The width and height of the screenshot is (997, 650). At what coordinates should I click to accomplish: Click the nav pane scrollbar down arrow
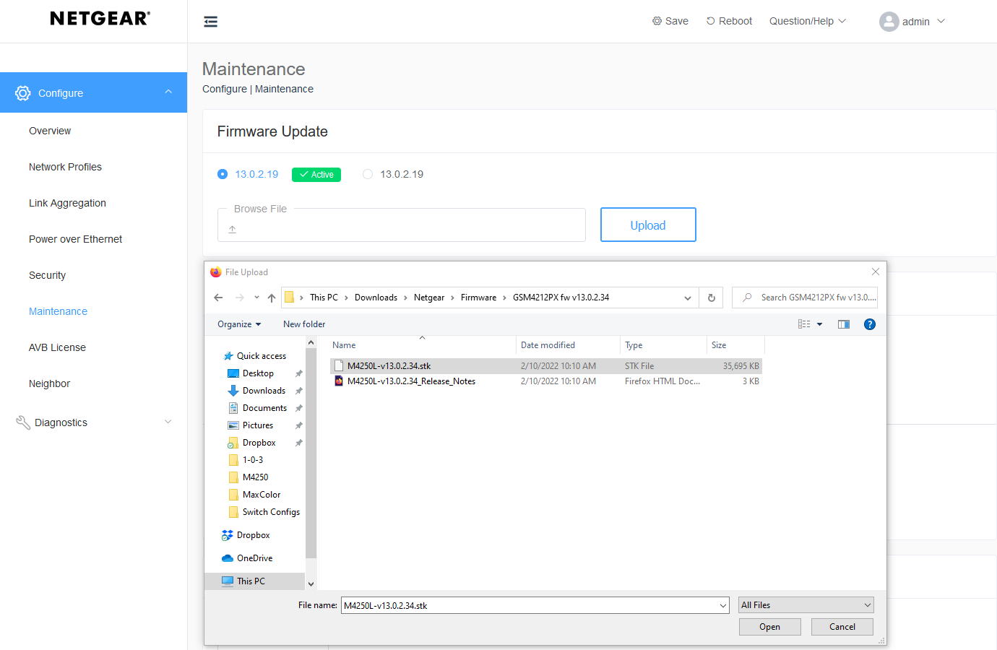[x=311, y=584]
